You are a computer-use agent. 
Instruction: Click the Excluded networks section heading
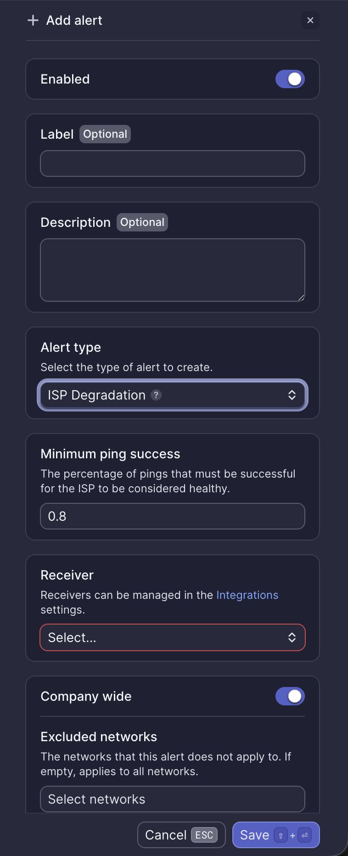[x=99, y=737]
